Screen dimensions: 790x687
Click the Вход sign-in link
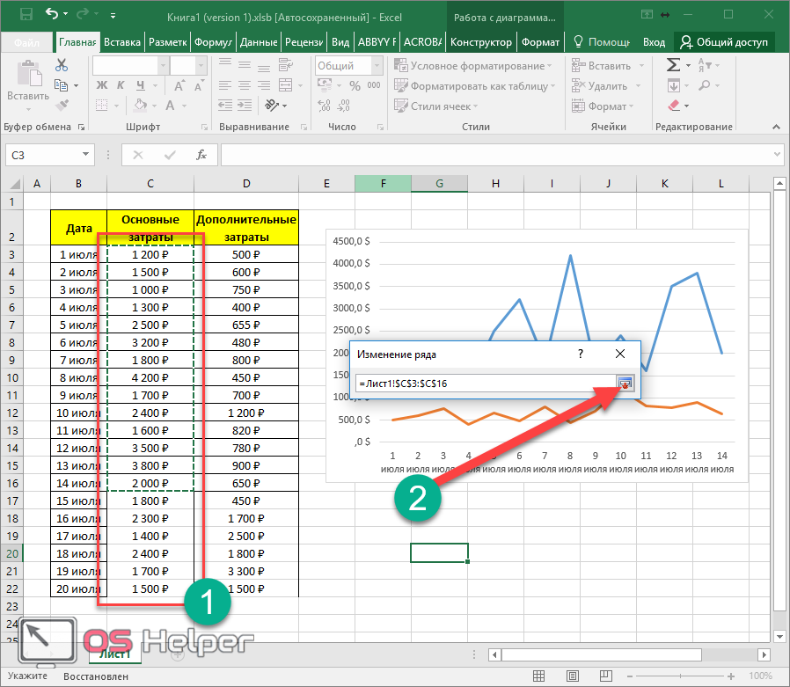tap(654, 42)
